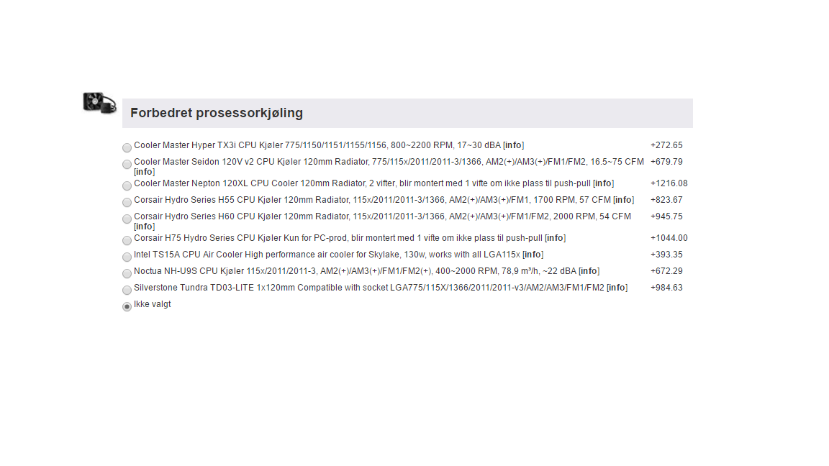
Task: Choose Corsair Hydro Series H60 option
Action: click(127, 219)
